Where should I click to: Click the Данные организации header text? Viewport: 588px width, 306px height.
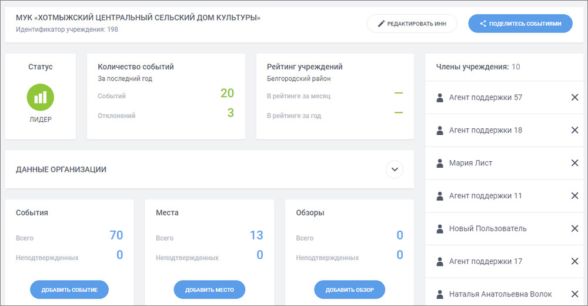tap(61, 169)
